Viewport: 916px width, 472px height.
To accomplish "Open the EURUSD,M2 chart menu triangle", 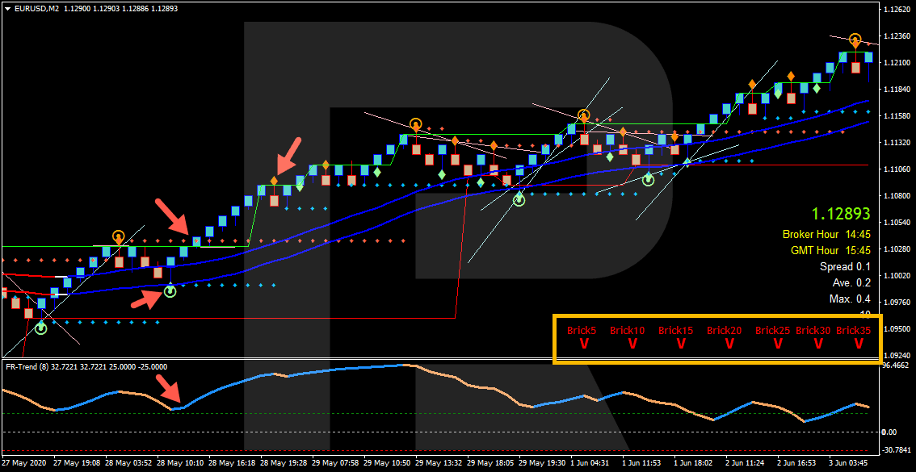I will click(7, 8).
